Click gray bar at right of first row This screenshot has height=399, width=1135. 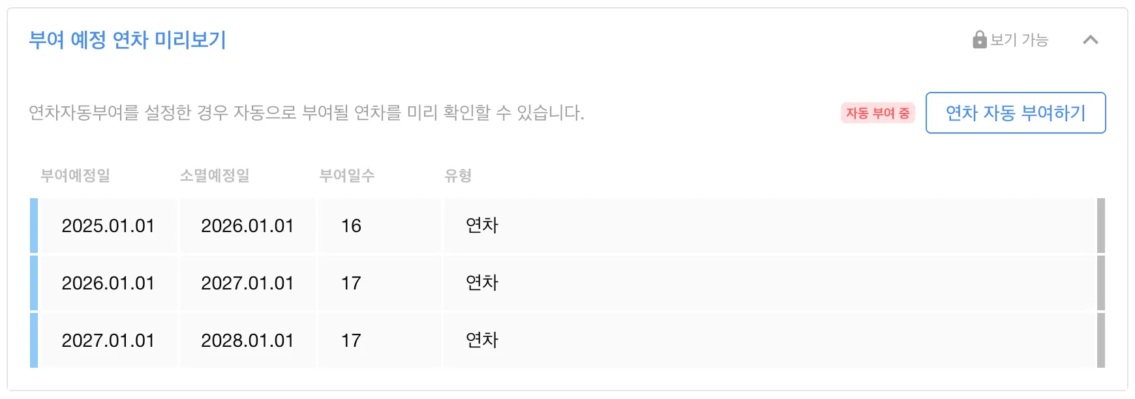pos(1101,226)
